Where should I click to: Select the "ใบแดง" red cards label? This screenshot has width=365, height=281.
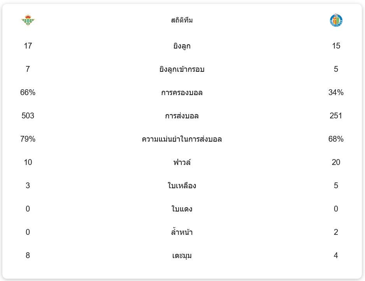pyautogui.click(x=182, y=209)
